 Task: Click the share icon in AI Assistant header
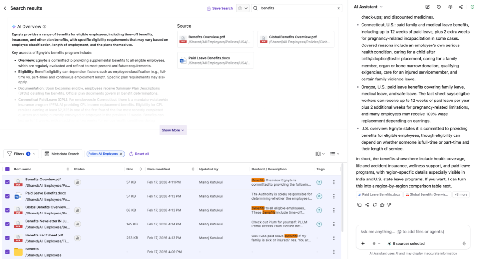tap(461, 7)
